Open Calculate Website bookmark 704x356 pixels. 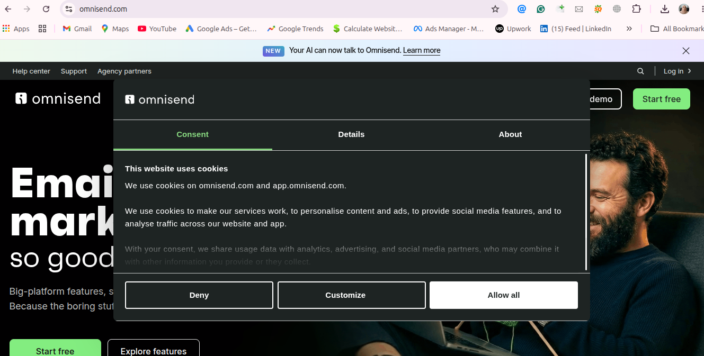(x=368, y=29)
